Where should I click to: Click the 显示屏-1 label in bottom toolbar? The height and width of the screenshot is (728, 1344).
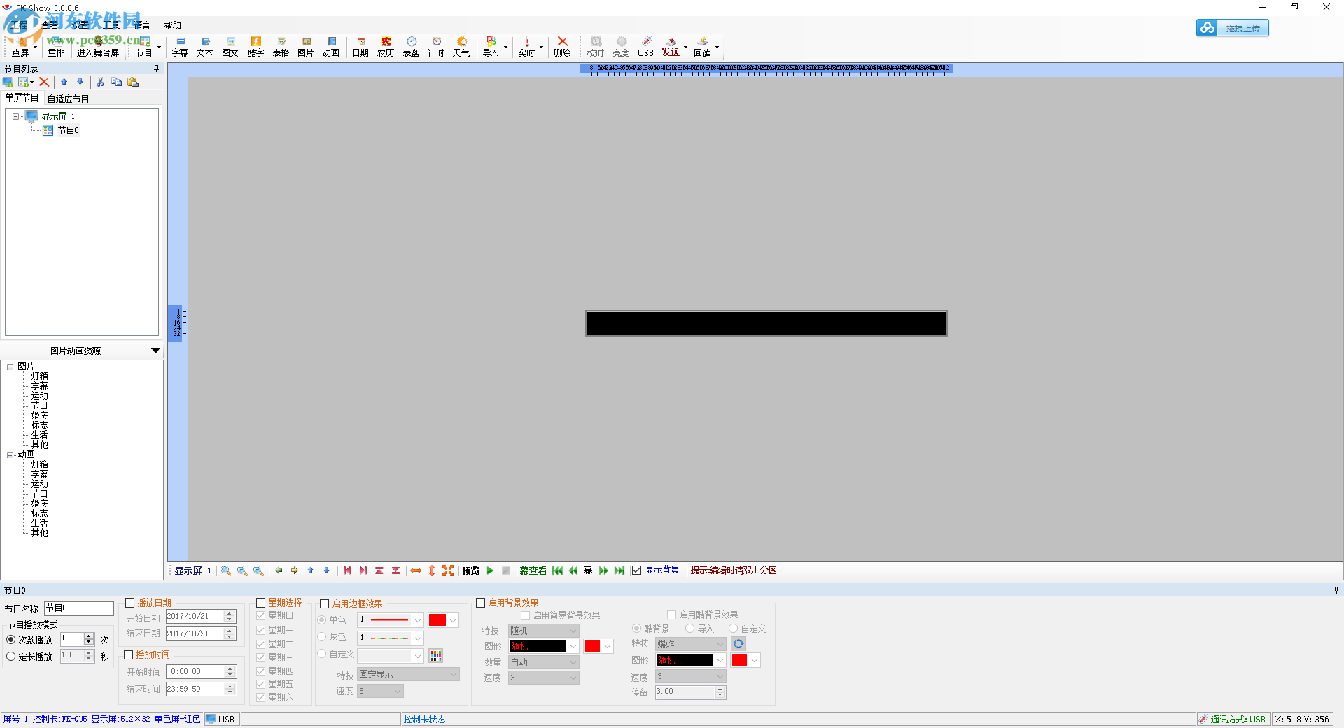point(192,570)
